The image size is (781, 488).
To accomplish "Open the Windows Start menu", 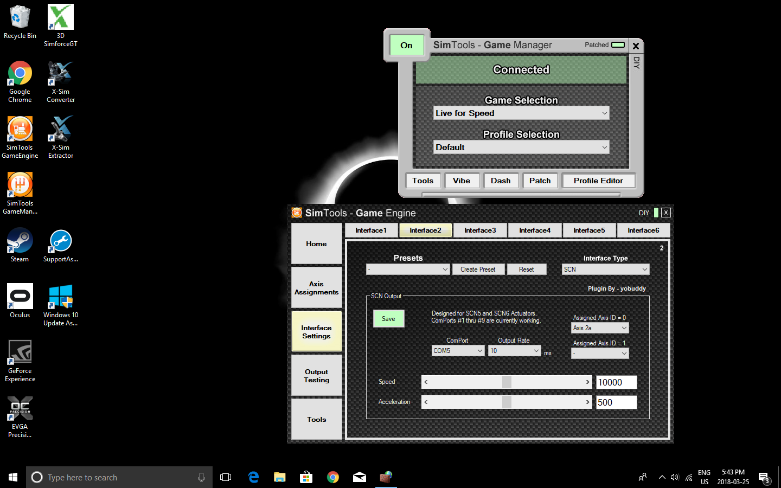I will (x=13, y=477).
